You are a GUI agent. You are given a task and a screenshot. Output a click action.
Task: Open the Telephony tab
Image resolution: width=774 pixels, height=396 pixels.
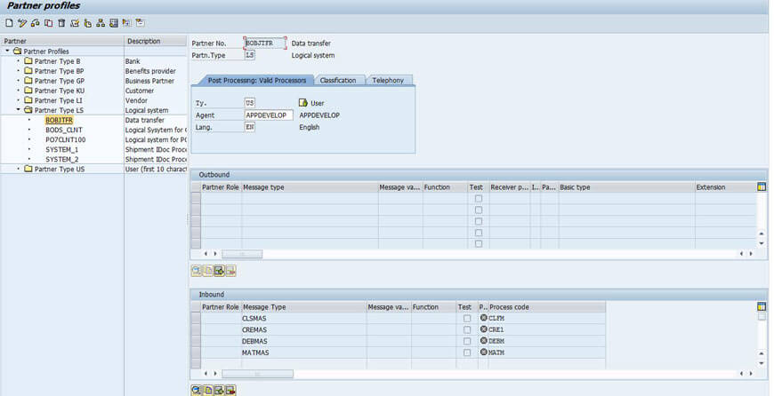[x=388, y=81]
